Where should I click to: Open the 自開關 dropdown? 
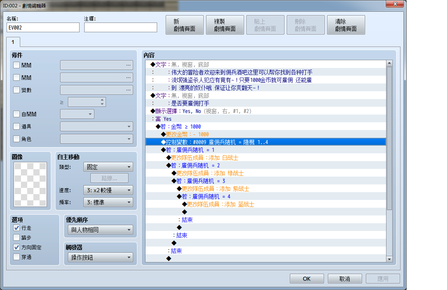(77, 114)
